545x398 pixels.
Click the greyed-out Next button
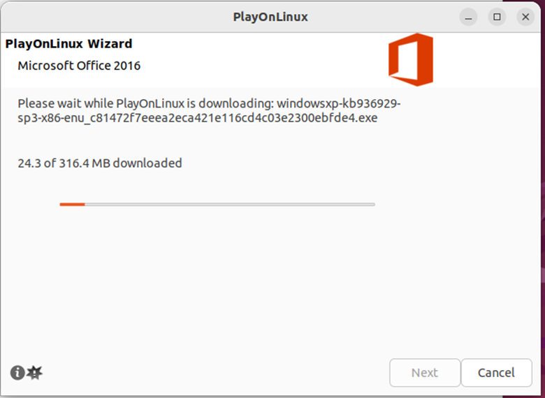click(x=424, y=373)
